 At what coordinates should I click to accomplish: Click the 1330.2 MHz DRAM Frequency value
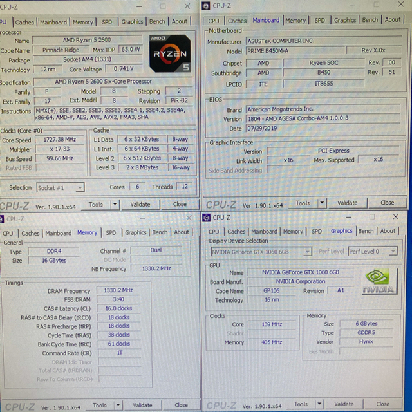(118, 290)
